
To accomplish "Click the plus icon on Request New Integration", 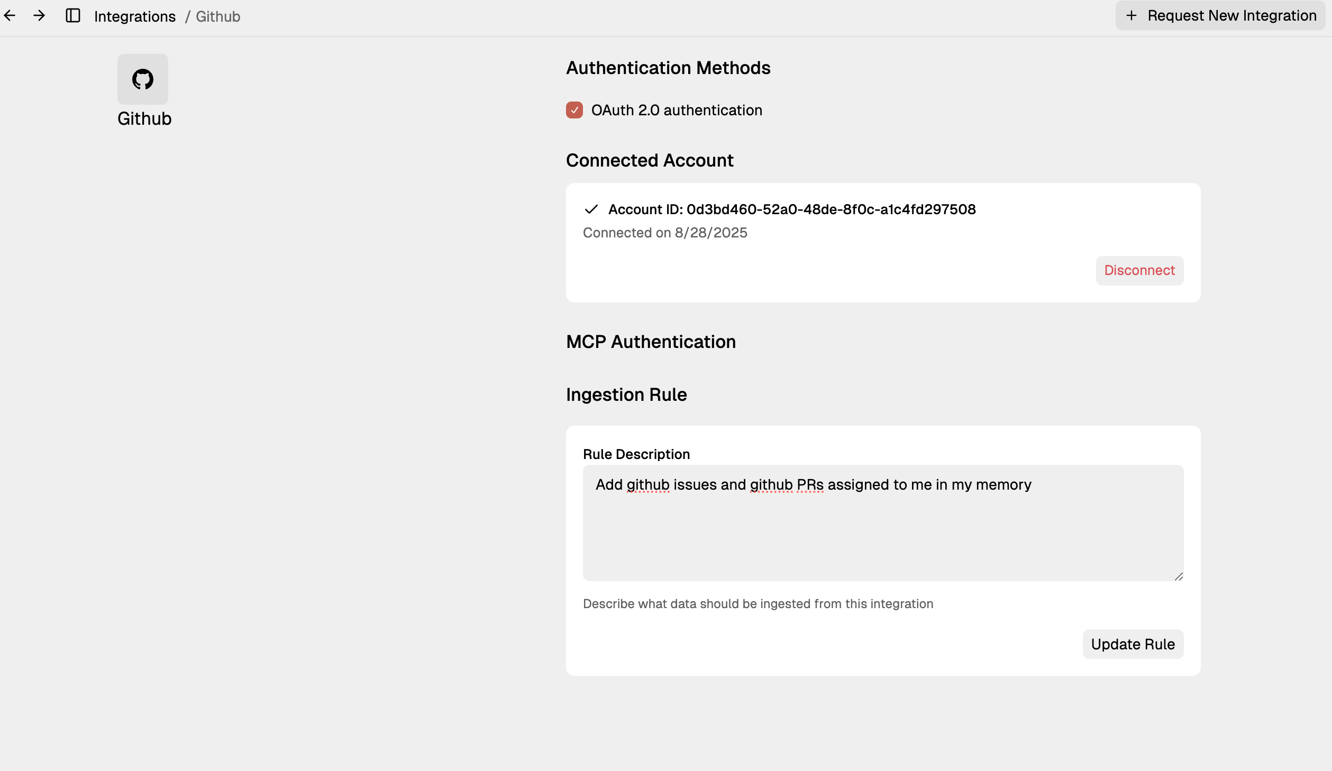I will tap(1132, 15).
